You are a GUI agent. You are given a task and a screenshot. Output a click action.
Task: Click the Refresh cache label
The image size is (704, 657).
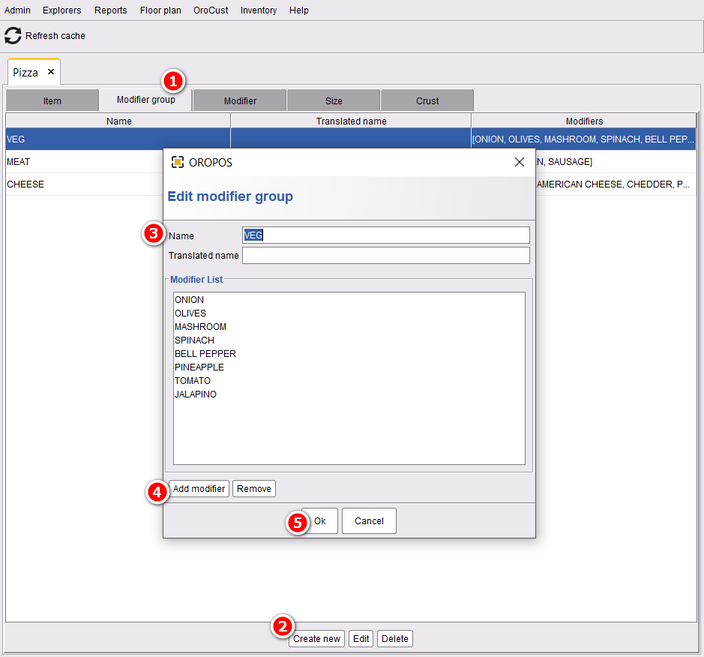[55, 35]
